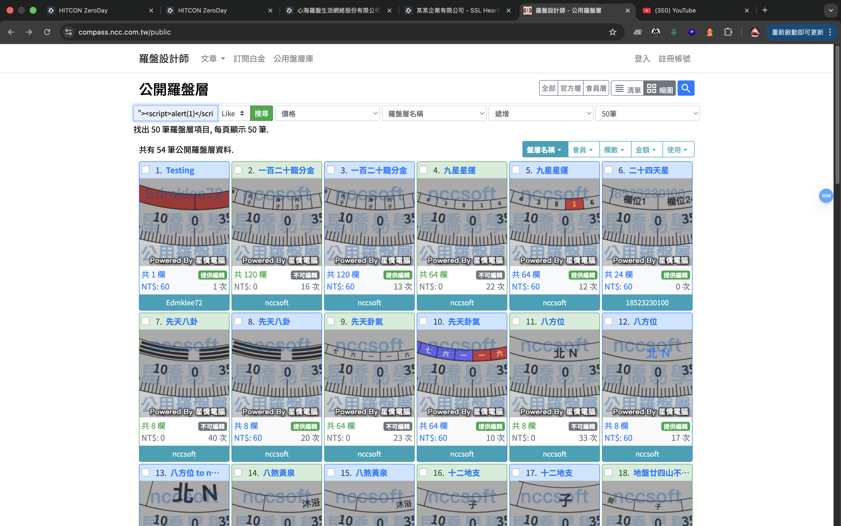
Task: Expand the 盤層名稱 sort dropdown
Action: click(545, 150)
